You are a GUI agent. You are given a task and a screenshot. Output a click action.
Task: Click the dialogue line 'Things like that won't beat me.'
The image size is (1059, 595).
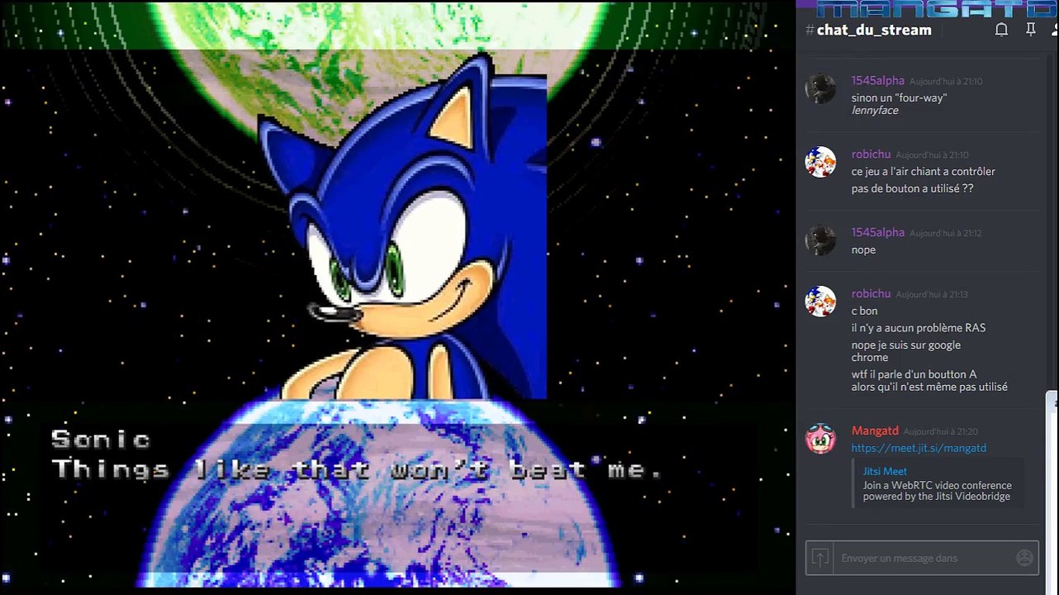point(358,470)
